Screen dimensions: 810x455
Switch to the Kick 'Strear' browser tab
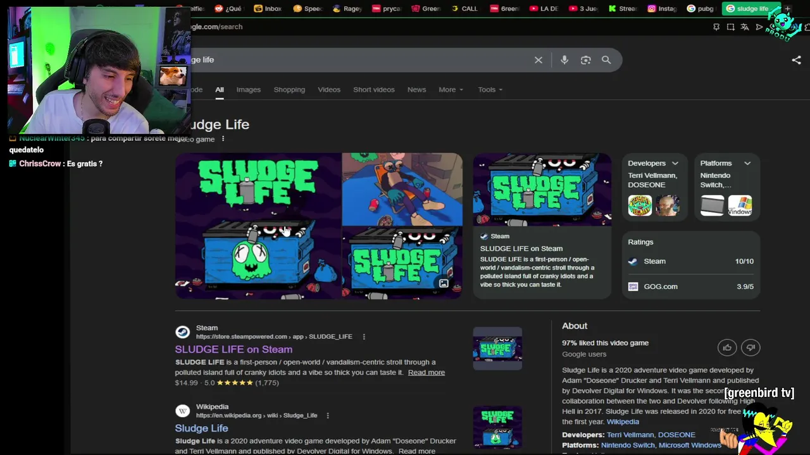tap(623, 9)
